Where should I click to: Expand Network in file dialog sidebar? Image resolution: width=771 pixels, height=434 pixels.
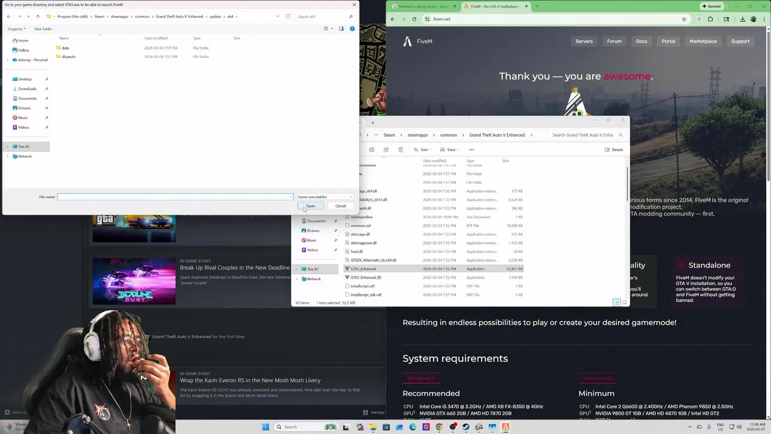tap(7, 156)
